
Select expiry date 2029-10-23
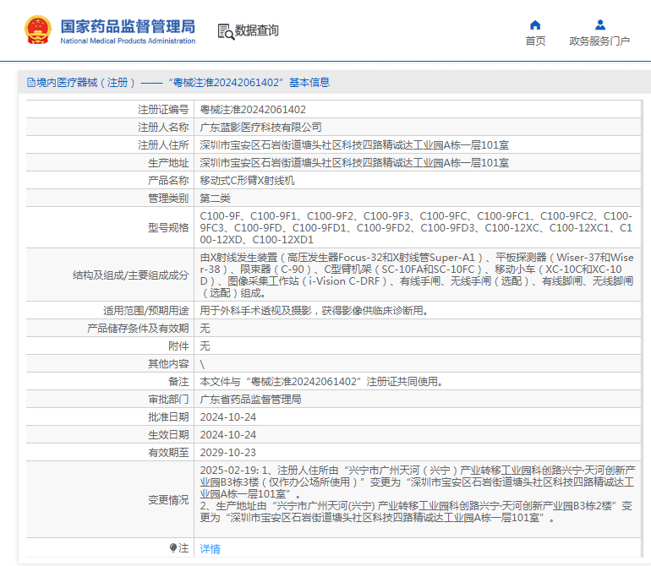click(228, 452)
